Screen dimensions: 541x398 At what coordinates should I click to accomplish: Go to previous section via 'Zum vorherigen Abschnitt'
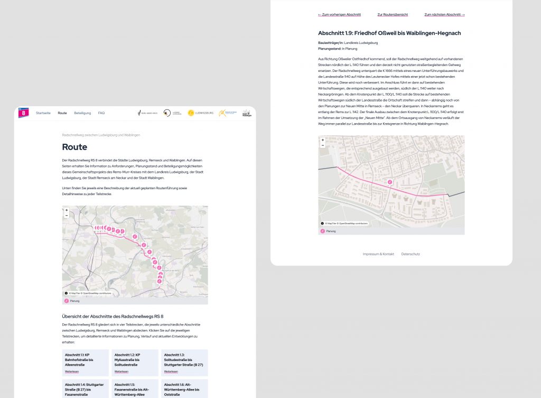339,15
